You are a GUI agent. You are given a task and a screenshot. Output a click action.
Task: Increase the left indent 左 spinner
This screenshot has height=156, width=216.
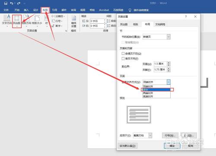pyautogui.click(x=105, y=20)
